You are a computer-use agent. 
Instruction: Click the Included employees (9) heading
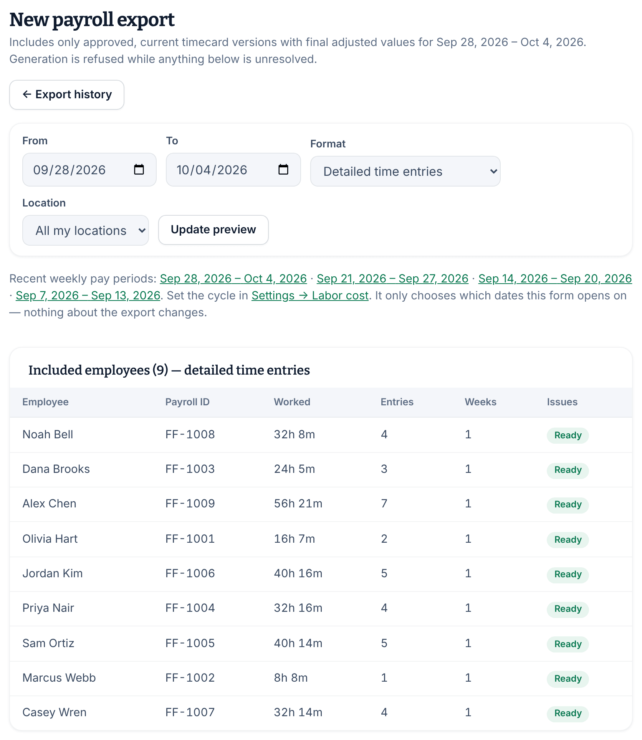(169, 370)
